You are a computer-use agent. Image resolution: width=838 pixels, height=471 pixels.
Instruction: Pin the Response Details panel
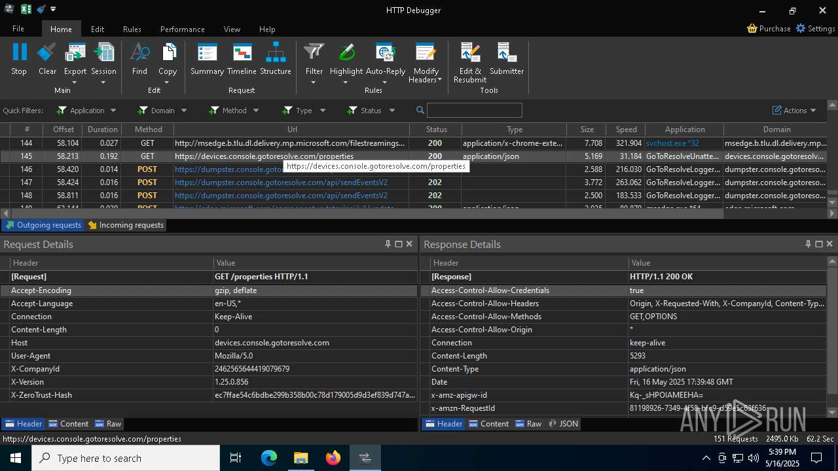pyautogui.click(x=808, y=244)
